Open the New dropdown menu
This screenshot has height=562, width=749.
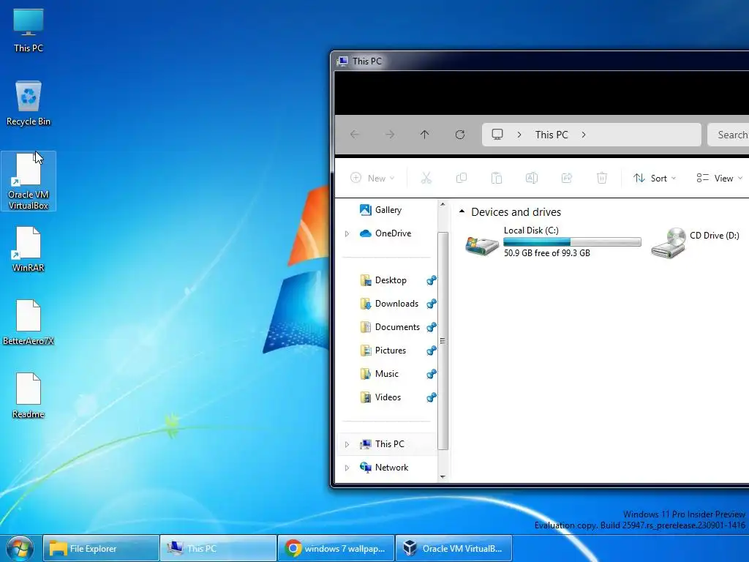(x=372, y=179)
